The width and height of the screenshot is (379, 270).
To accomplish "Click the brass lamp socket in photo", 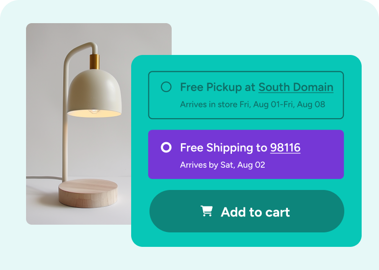I will click(x=95, y=62).
